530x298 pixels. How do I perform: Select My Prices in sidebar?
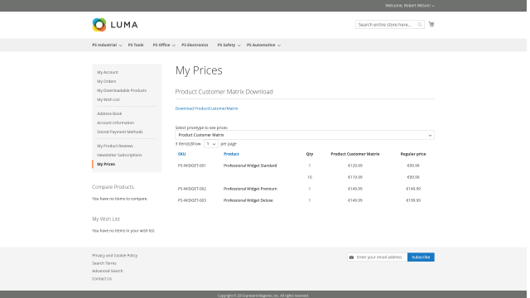pyautogui.click(x=106, y=164)
